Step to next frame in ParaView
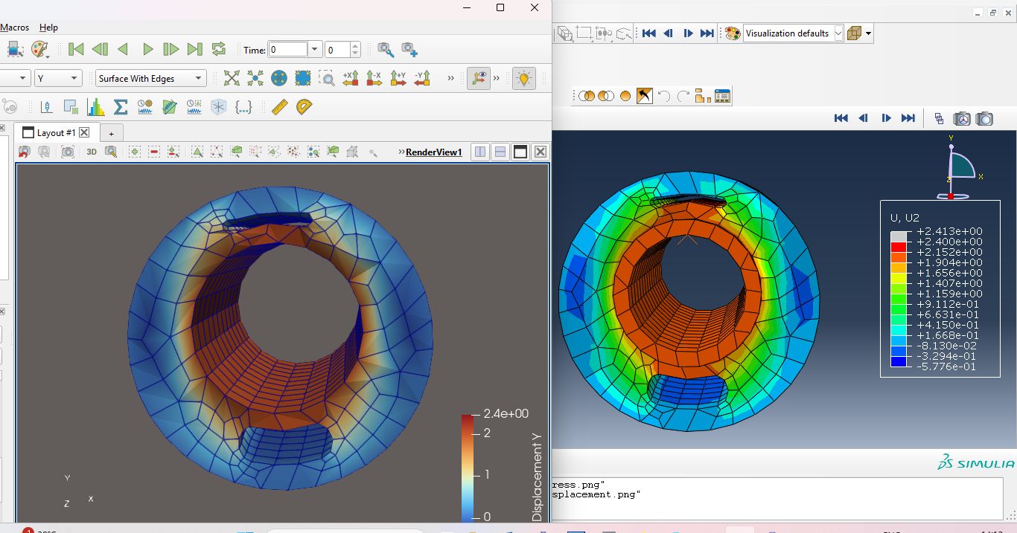Image resolution: width=1017 pixels, height=533 pixels. tap(171, 50)
